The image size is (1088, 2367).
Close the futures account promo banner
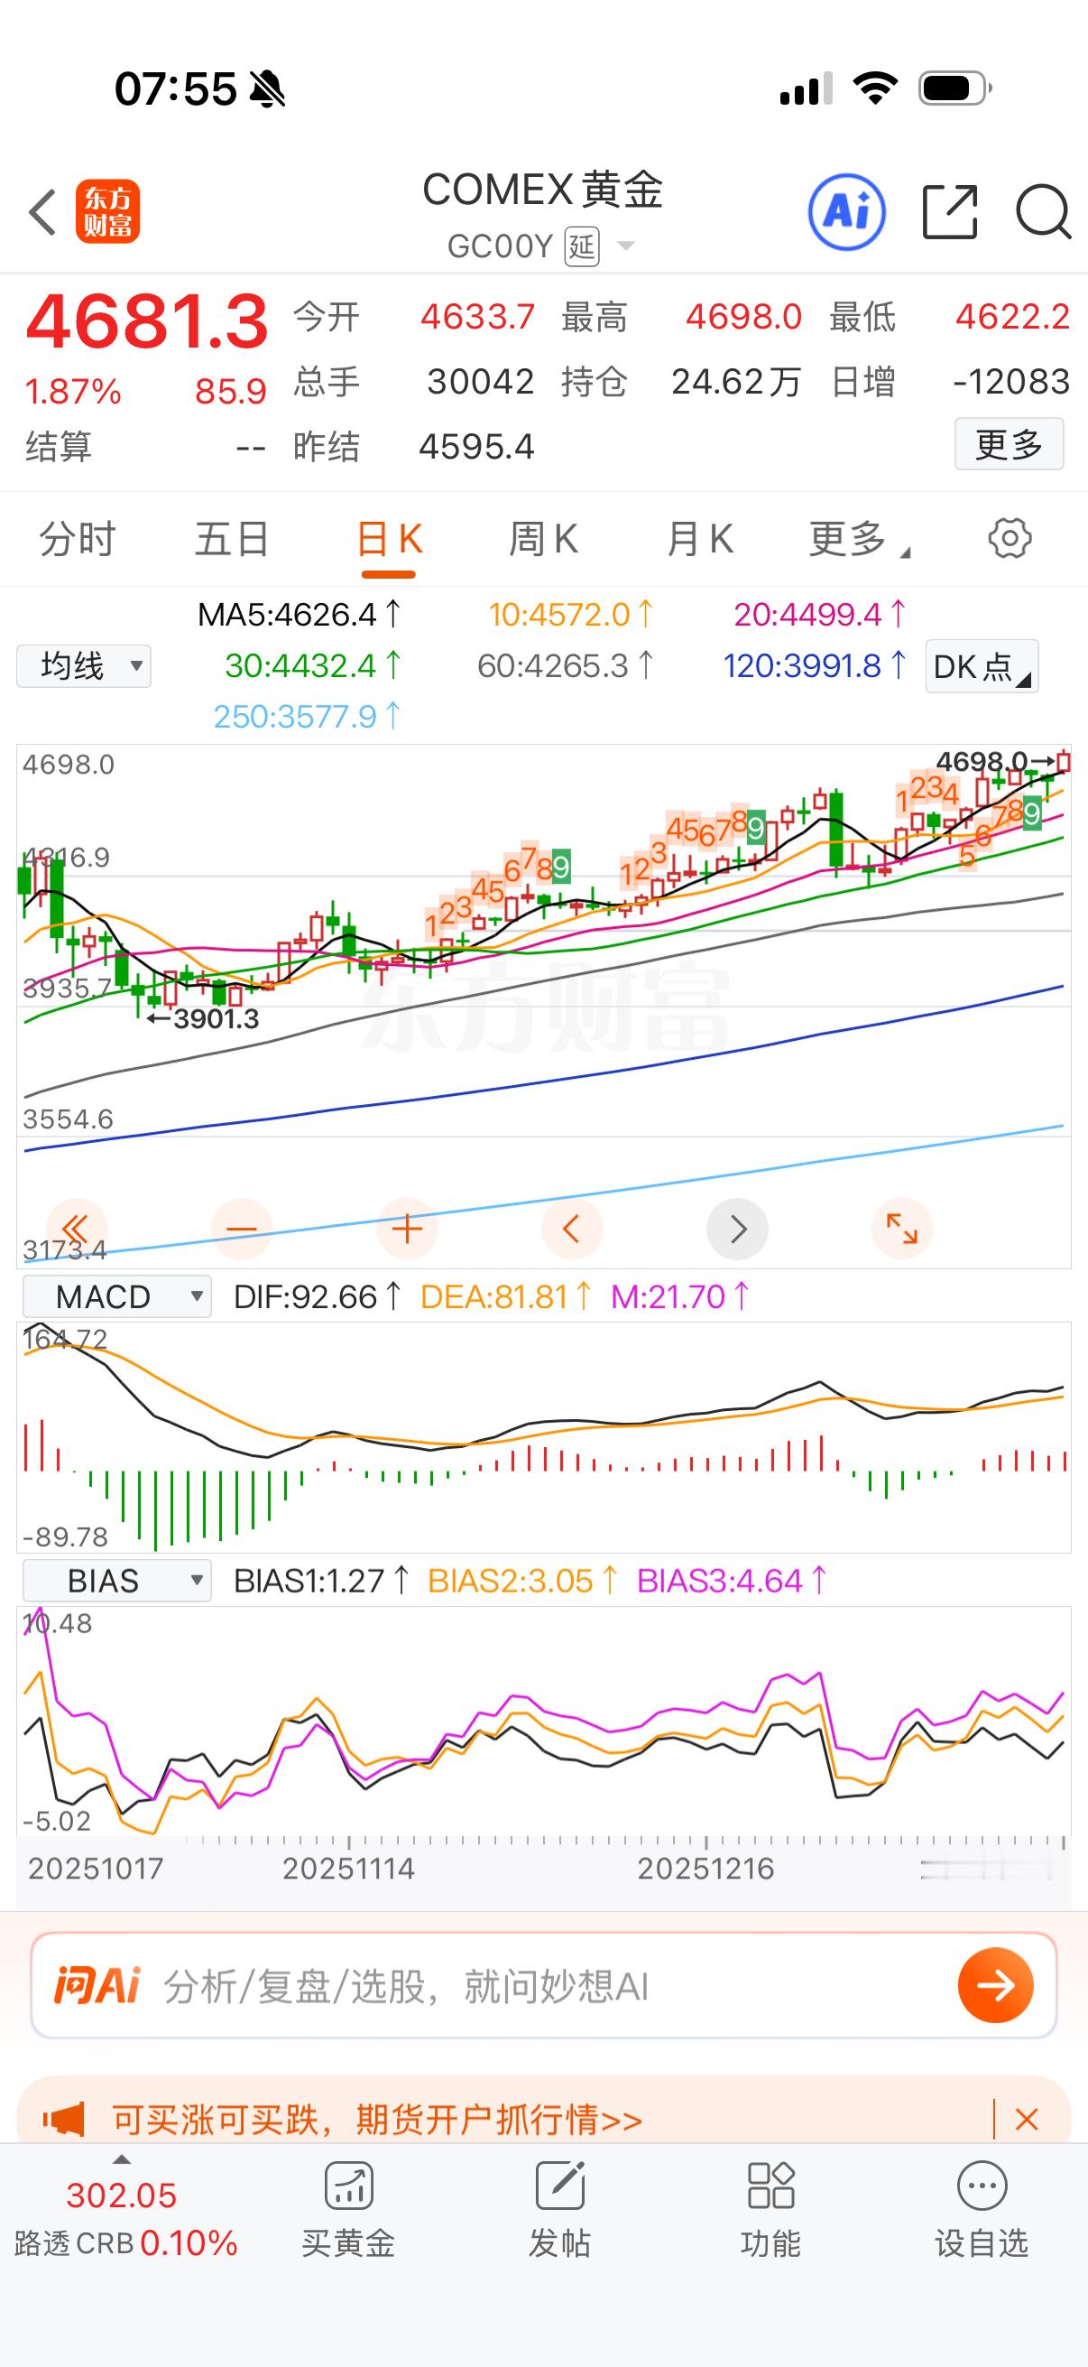pyautogui.click(x=1027, y=2120)
